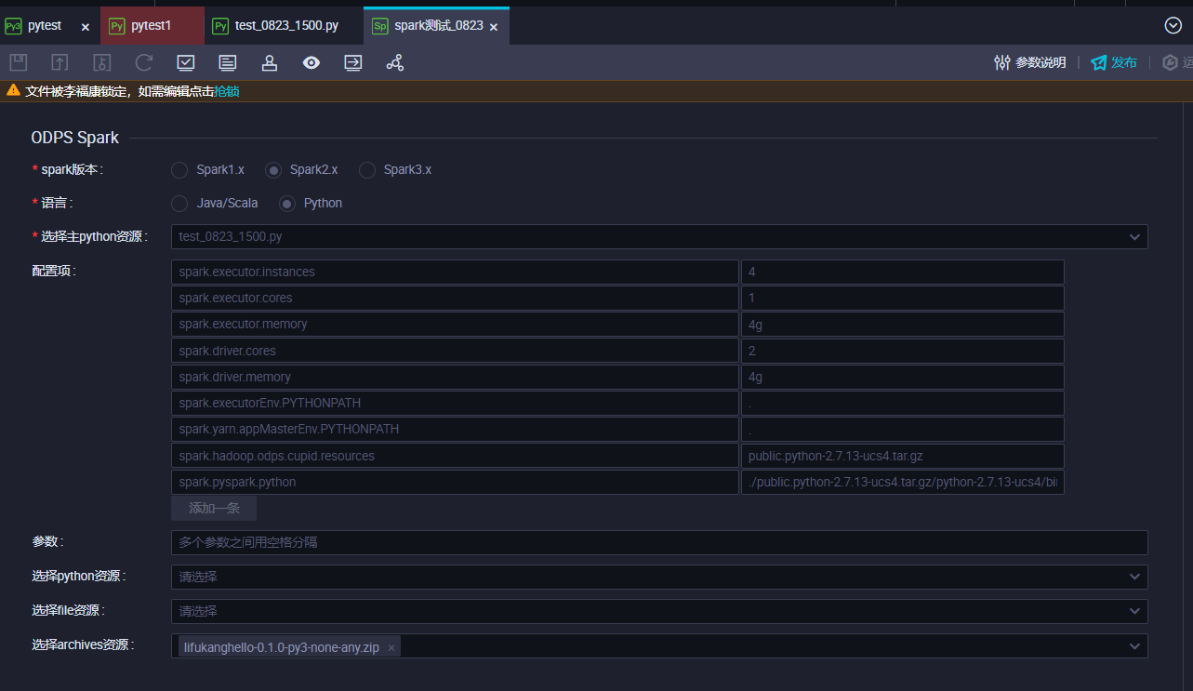
Task: Select the Spark1.x radio button
Action: click(179, 170)
